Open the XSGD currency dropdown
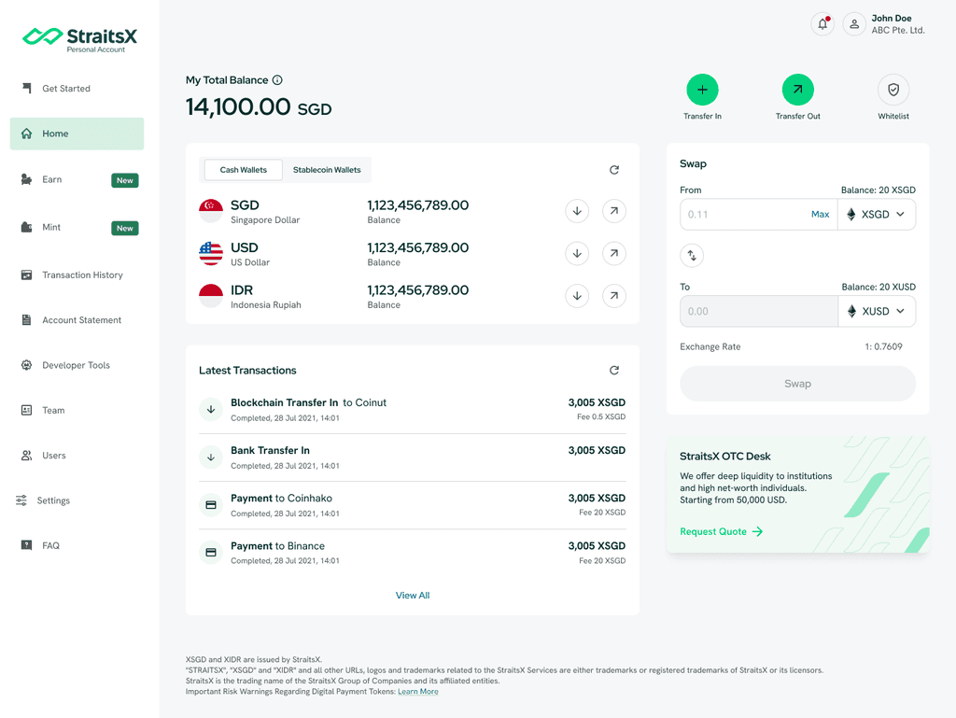Viewport: 956px width, 718px height. [877, 215]
